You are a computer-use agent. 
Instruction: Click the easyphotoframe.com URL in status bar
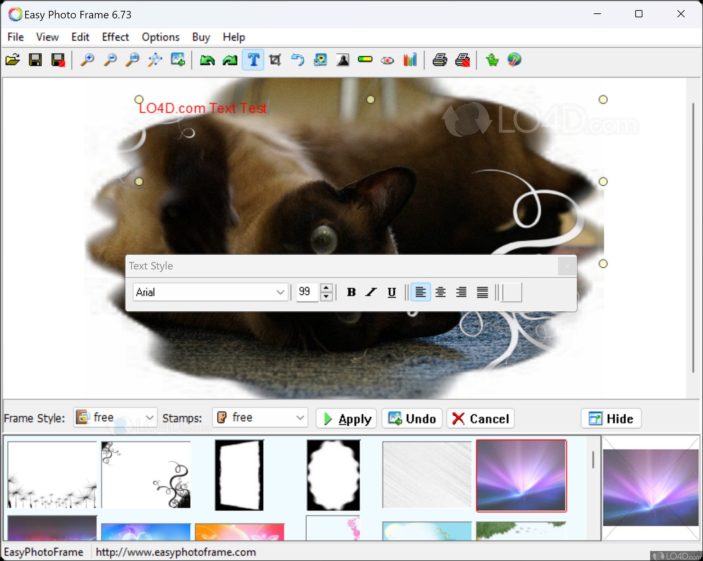pos(176,552)
